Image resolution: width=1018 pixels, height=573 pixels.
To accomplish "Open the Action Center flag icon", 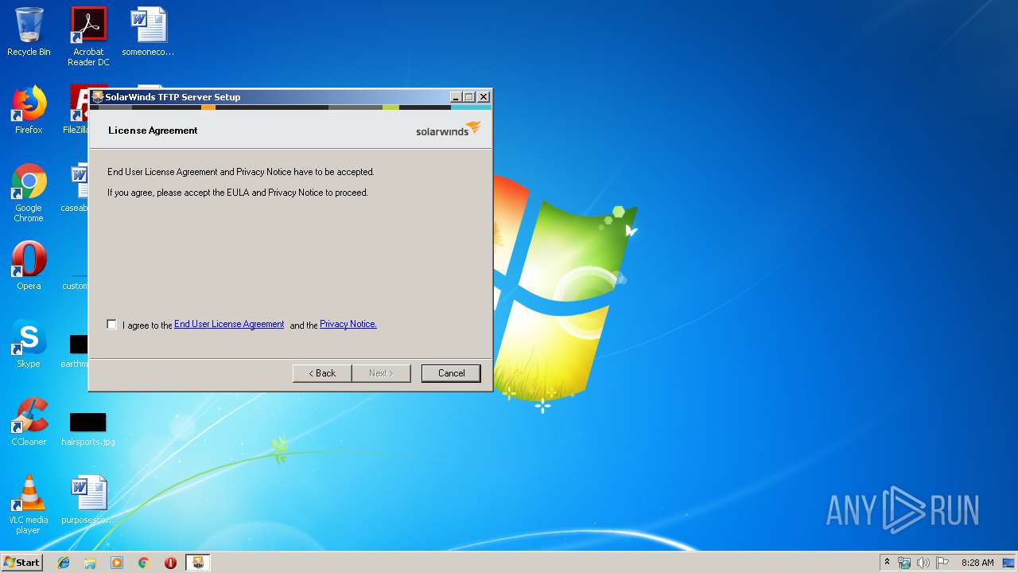I will pyautogui.click(x=942, y=563).
